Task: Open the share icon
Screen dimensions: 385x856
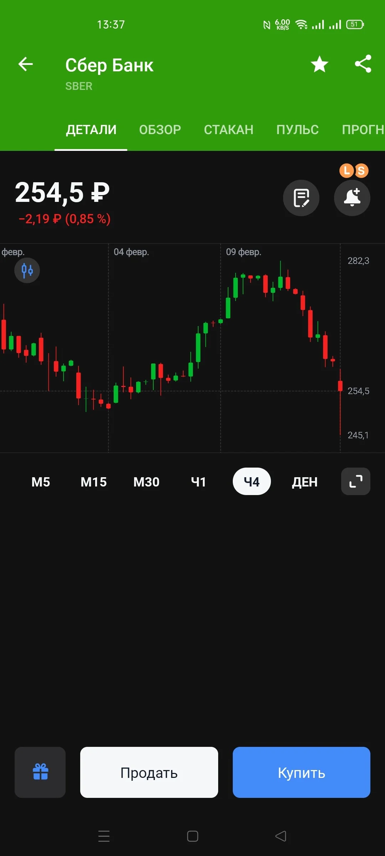Action: point(363,64)
